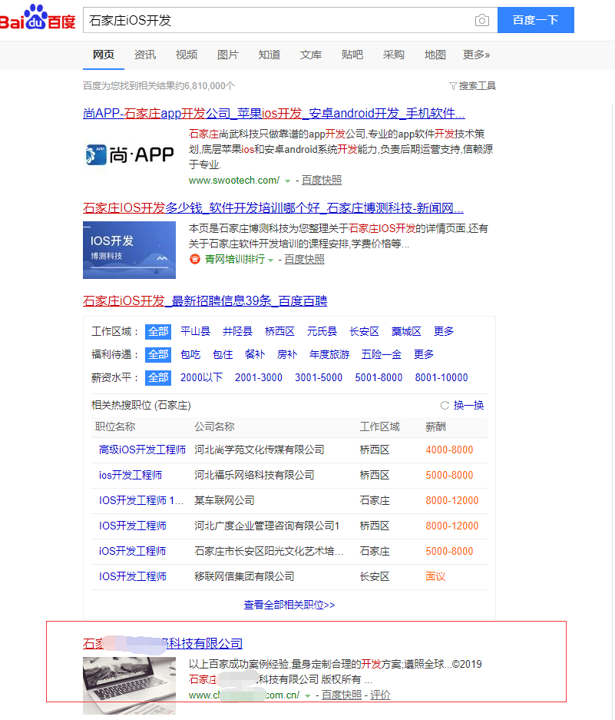Open ios开发工程师 job at 河北福乐网络科技
This screenshot has height=720, width=615.
(x=131, y=475)
